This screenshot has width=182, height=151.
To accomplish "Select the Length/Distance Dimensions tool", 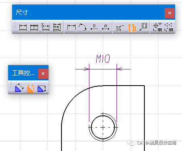I will coord(72,27).
